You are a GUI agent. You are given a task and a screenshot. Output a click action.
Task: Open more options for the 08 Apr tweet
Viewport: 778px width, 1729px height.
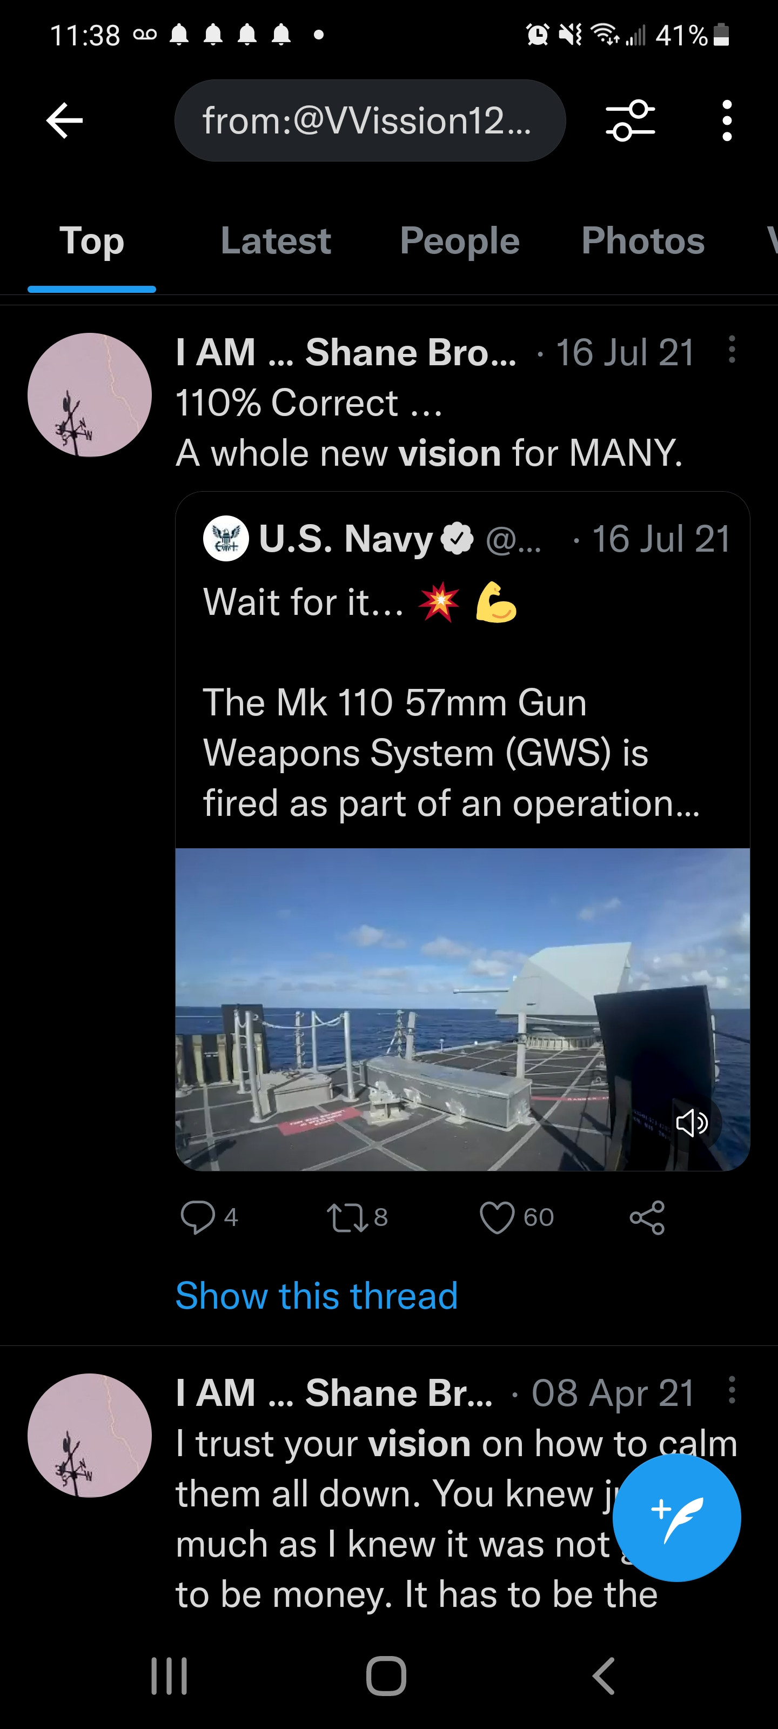[x=732, y=1391]
